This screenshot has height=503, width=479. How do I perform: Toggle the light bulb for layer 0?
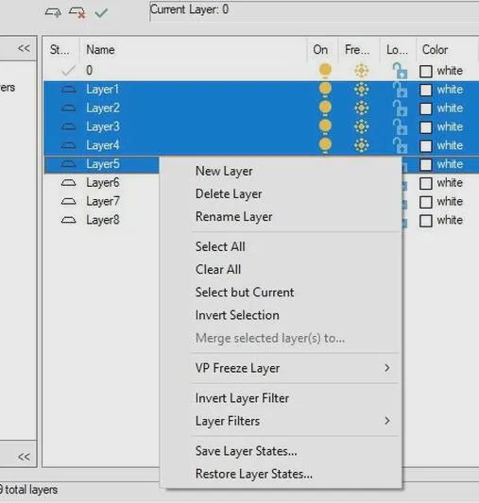[x=325, y=71]
